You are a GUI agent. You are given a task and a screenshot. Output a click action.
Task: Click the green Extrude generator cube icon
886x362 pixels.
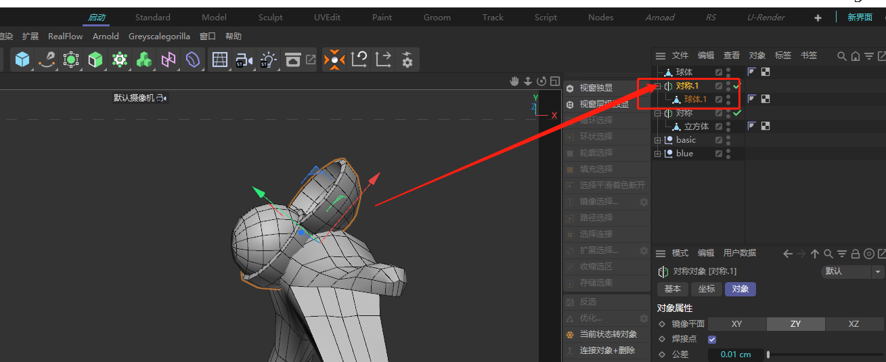(x=95, y=60)
